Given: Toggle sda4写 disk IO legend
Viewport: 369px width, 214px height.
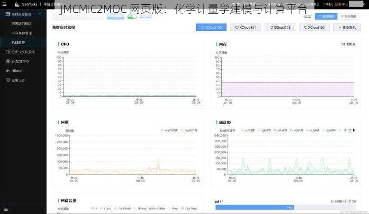Looking at the screenshot, I should point(296,130).
